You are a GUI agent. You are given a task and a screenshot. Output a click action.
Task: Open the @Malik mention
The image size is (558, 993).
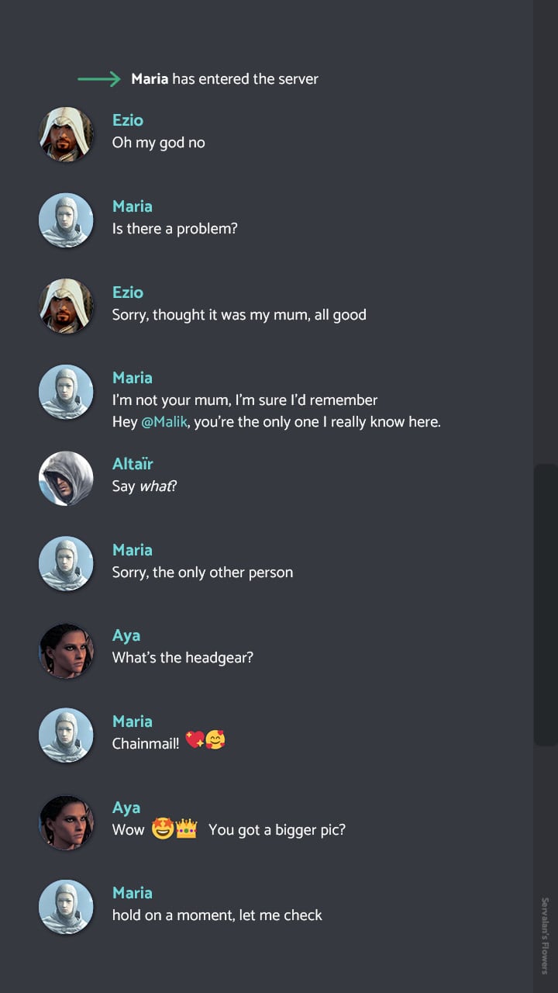point(164,422)
